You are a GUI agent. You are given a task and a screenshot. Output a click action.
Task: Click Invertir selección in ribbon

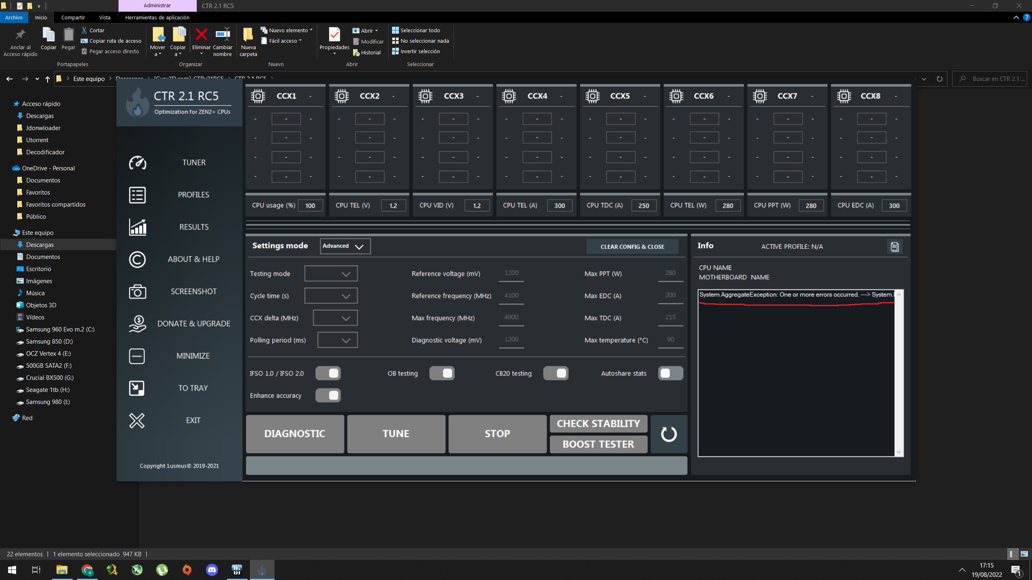pos(416,51)
